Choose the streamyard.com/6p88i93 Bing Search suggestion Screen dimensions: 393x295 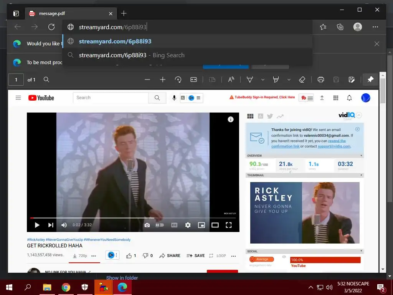(x=187, y=55)
